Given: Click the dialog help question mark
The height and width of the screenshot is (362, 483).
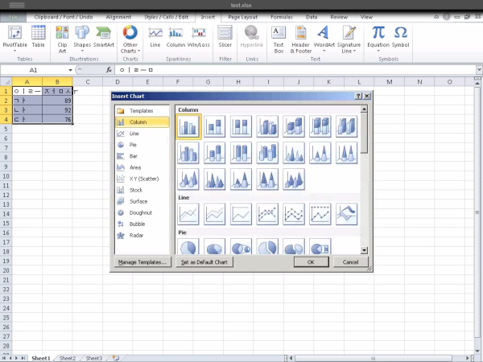Looking at the screenshot, I should (x=358, y=96).
